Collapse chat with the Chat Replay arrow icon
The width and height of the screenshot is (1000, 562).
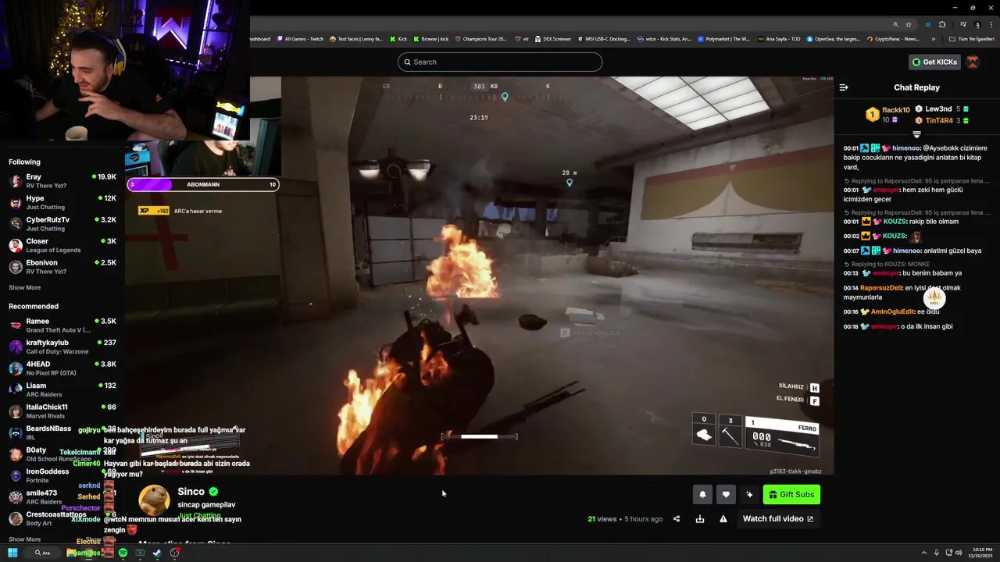[x=844, y=87]
